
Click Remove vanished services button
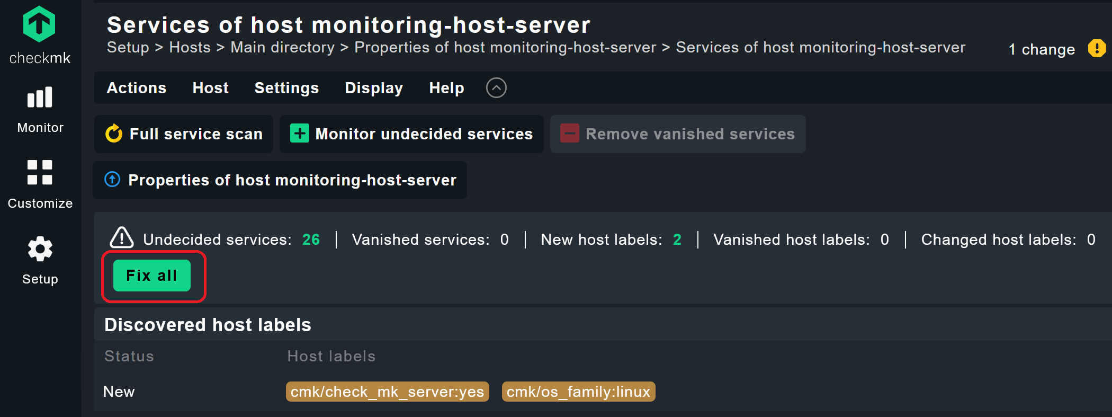point(678,134)
